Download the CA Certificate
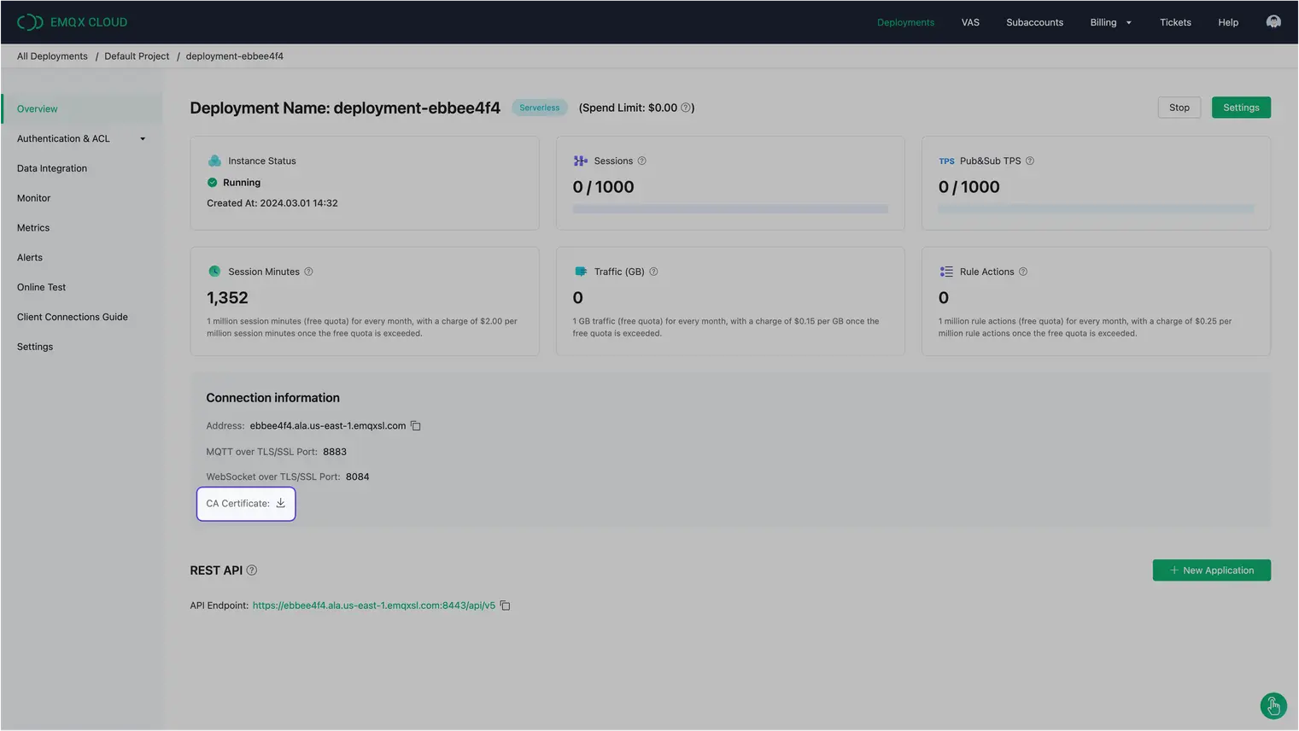Screen dimensions: 1299x731 pos(280,503)
